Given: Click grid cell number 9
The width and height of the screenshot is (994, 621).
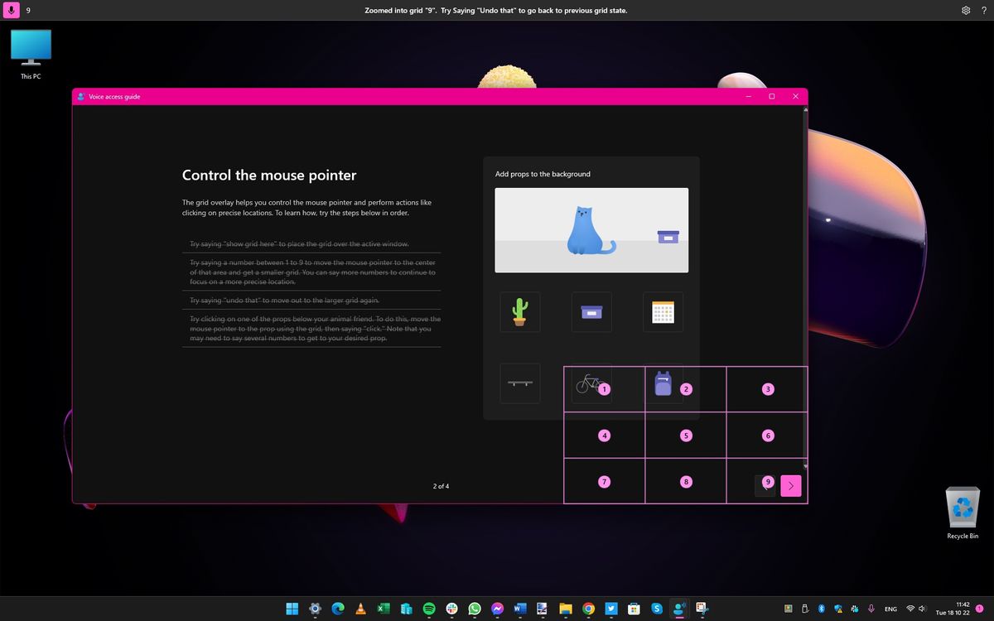Looking at the screenshot, I should (x=767, y=481).
